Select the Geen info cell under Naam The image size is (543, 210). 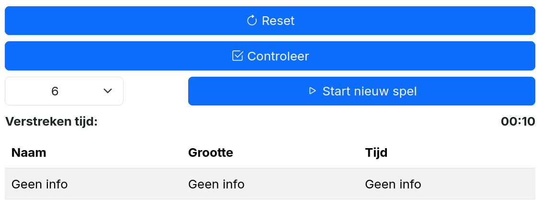coord(40,184)
